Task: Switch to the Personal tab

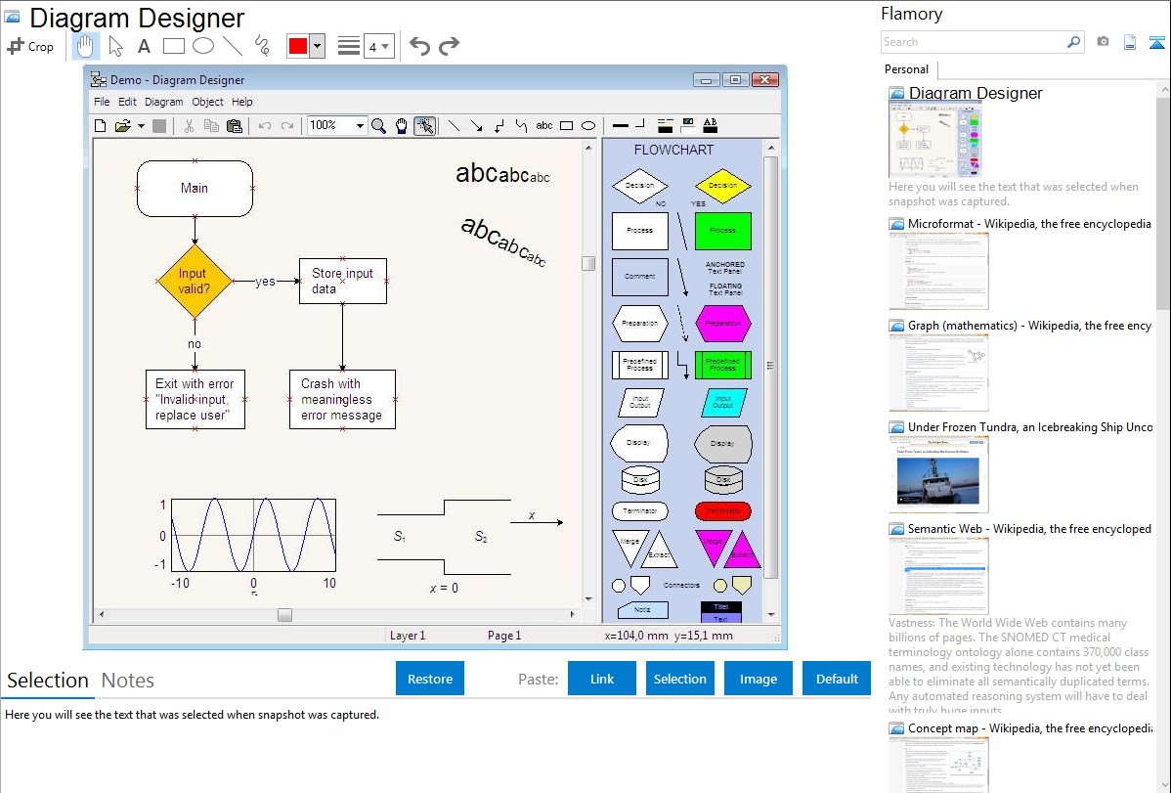Action: (907, 69)
